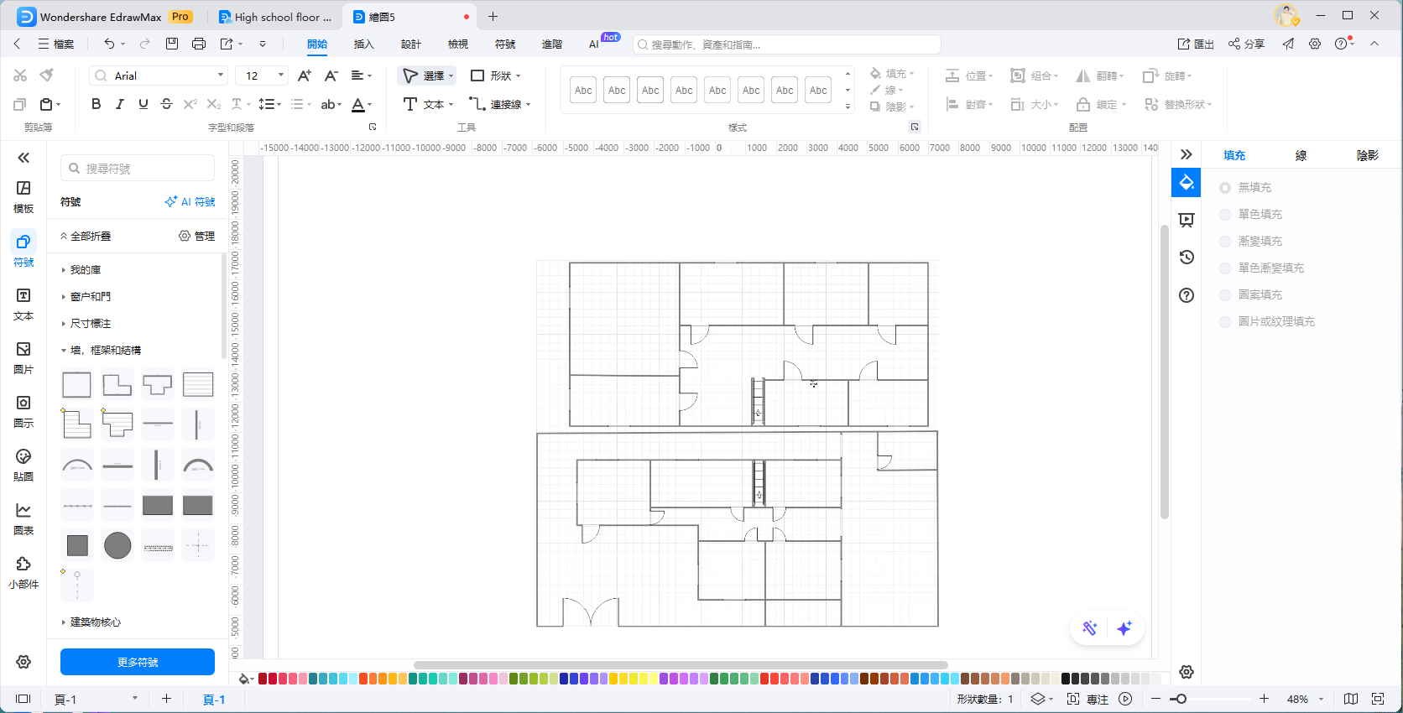
Task: Click the symbol search field
Action: (x=138, y=169)
